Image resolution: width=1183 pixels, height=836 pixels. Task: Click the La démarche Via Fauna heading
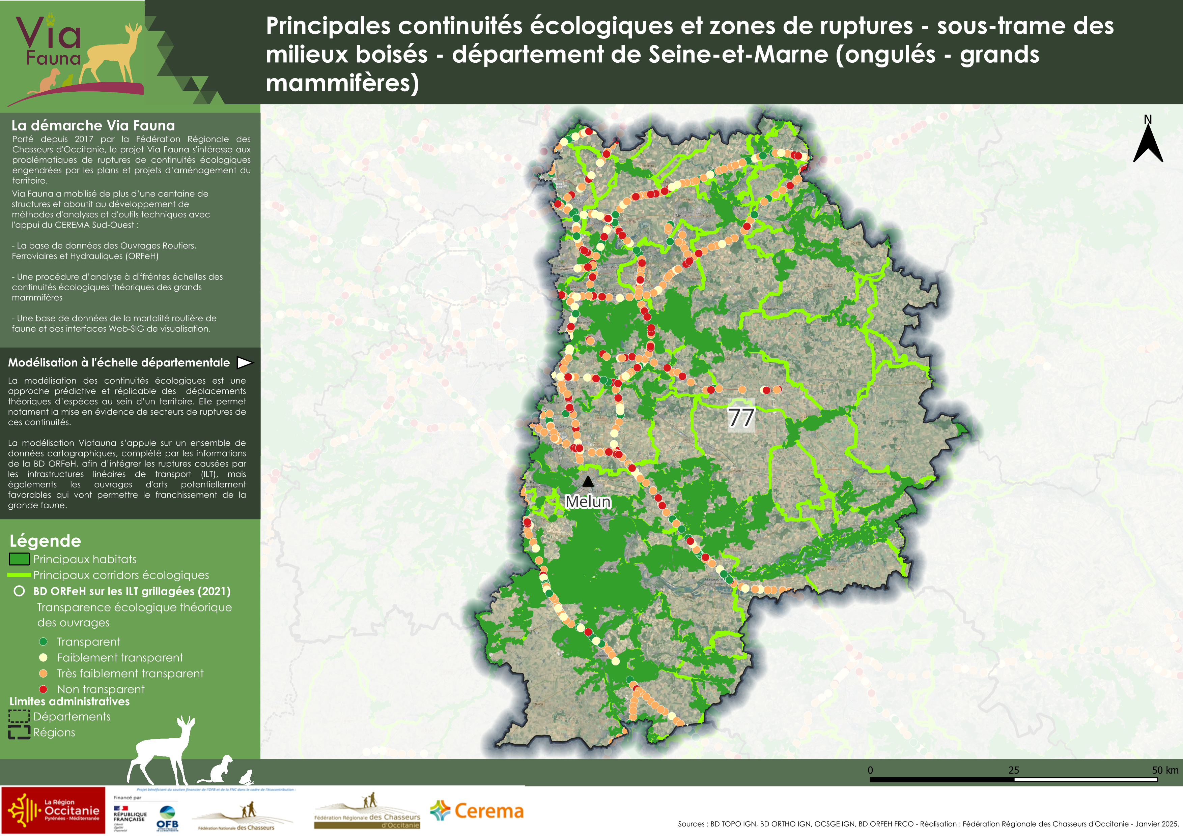[x=93, y=126]
